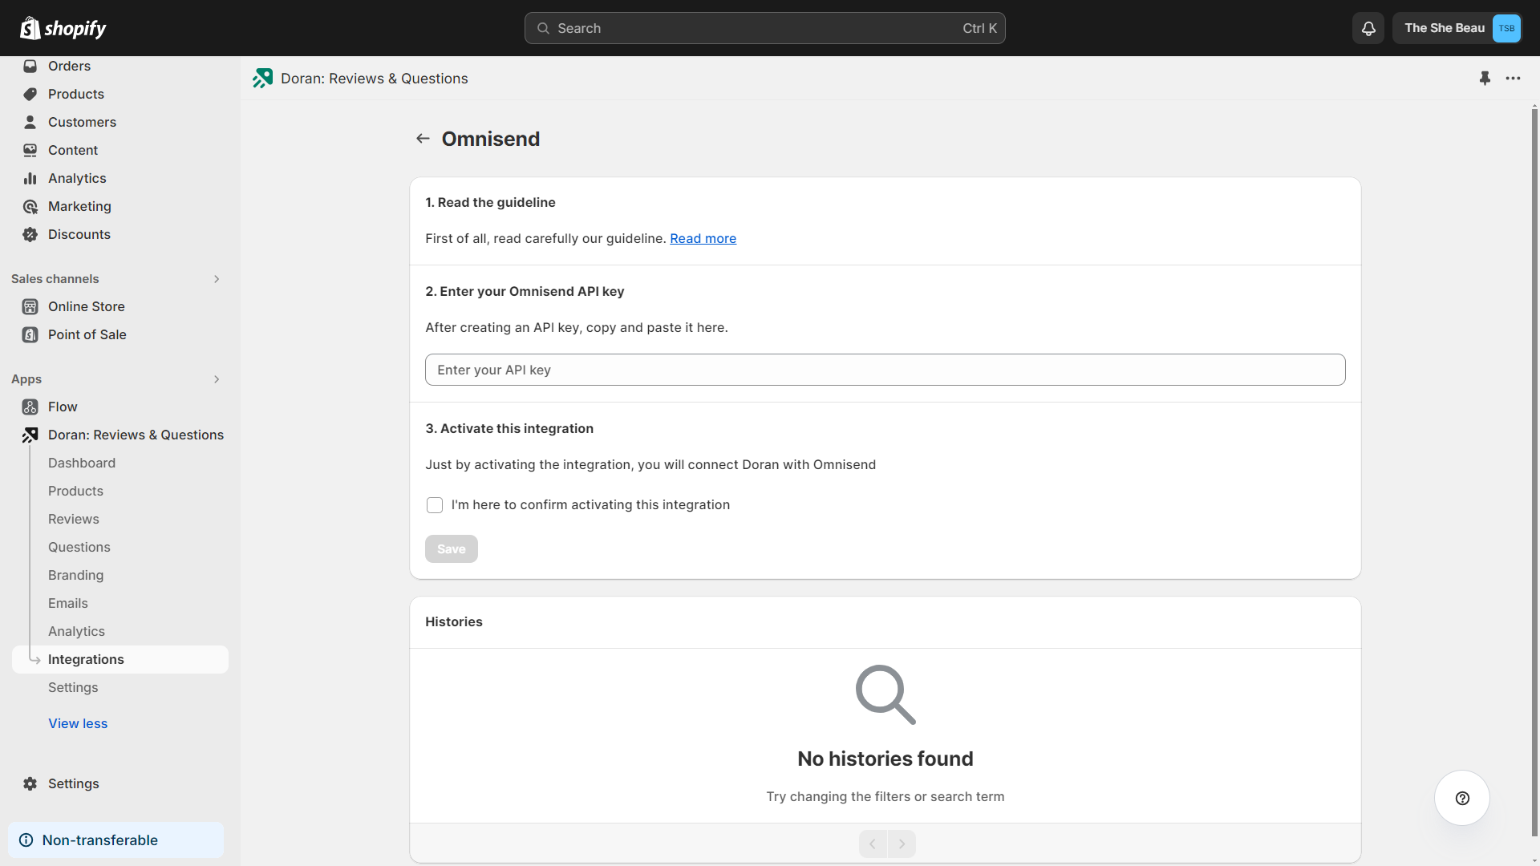
Task: Click the Customers person icon
Action: click(30, 122)
